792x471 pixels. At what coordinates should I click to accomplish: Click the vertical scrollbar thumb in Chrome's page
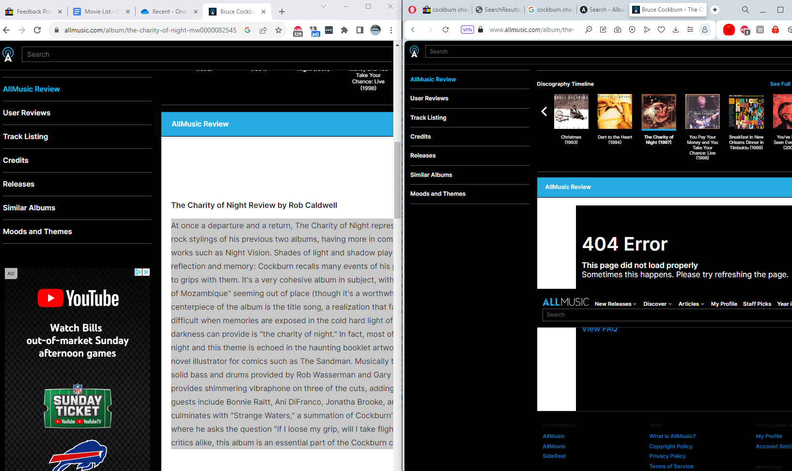[x=397, y=179]
